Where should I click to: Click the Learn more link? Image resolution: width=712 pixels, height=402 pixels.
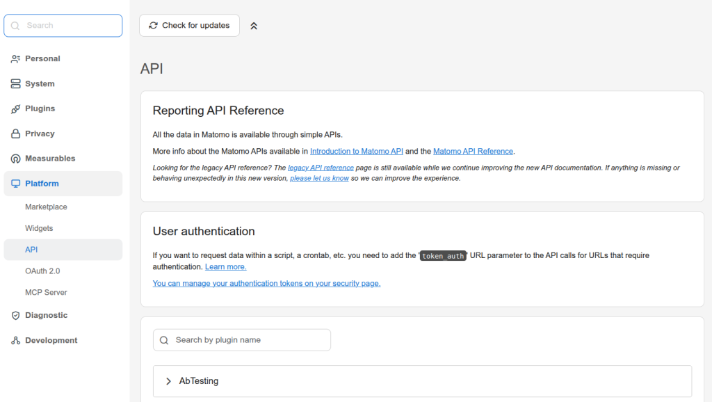[x=226, y=266]
